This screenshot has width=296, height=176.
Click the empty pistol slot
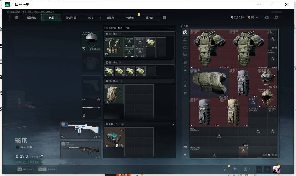(91, 85)
